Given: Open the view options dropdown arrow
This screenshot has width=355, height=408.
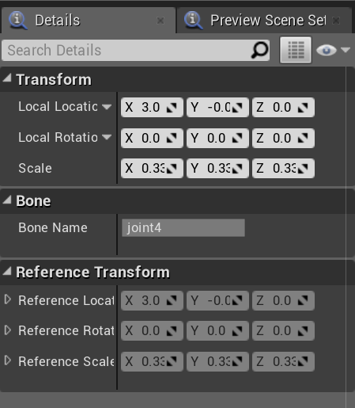Looking at the screenshot, I should tap(346, 50).
